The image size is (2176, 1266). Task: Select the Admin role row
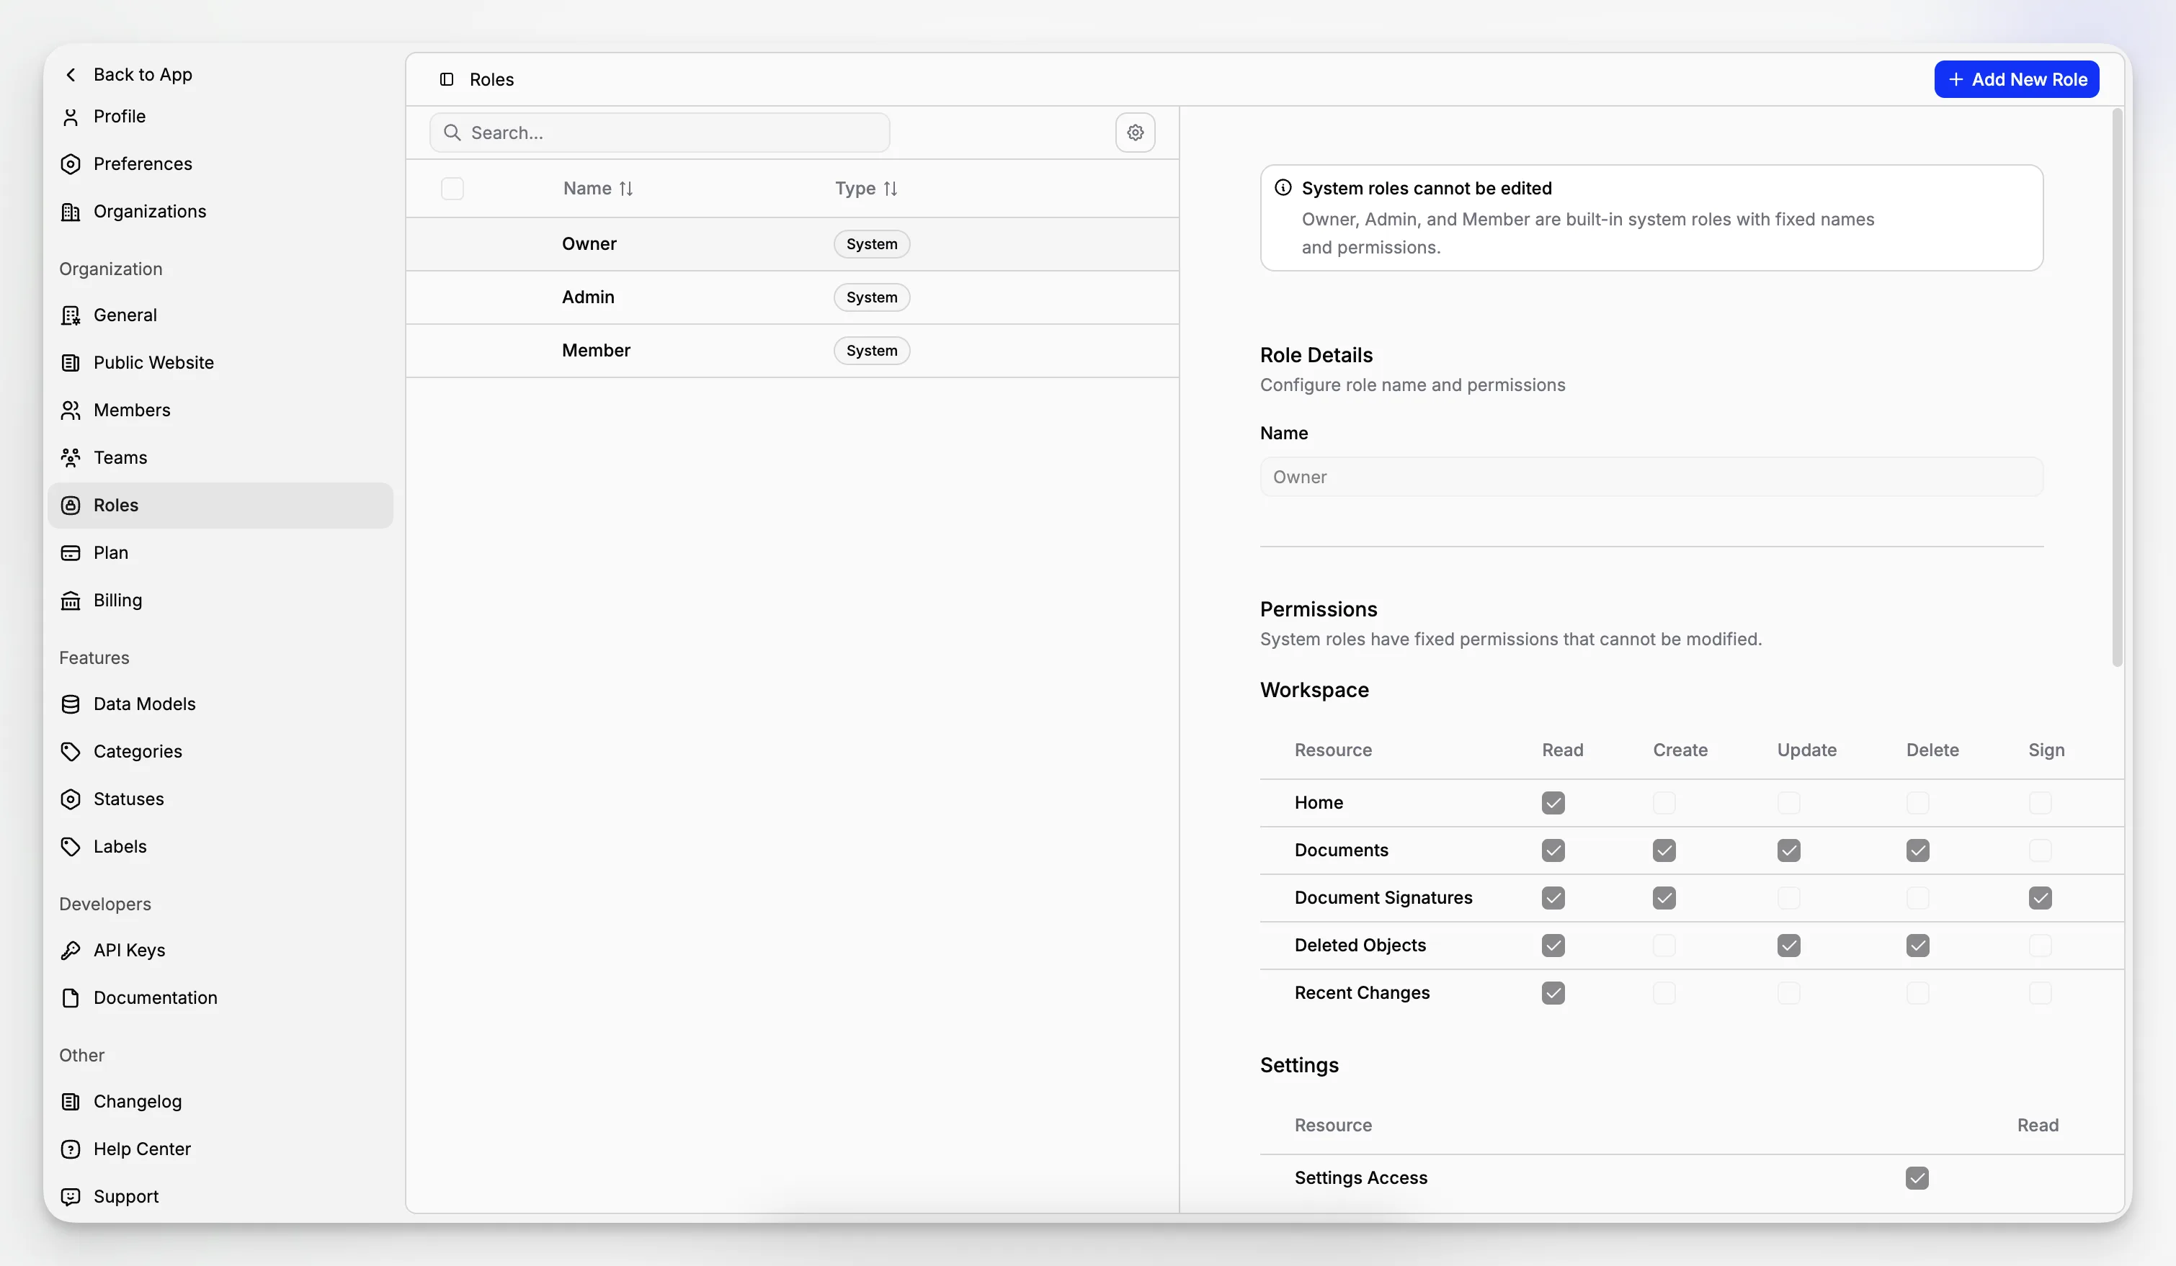pyautogui.click(x=792, y=297)
